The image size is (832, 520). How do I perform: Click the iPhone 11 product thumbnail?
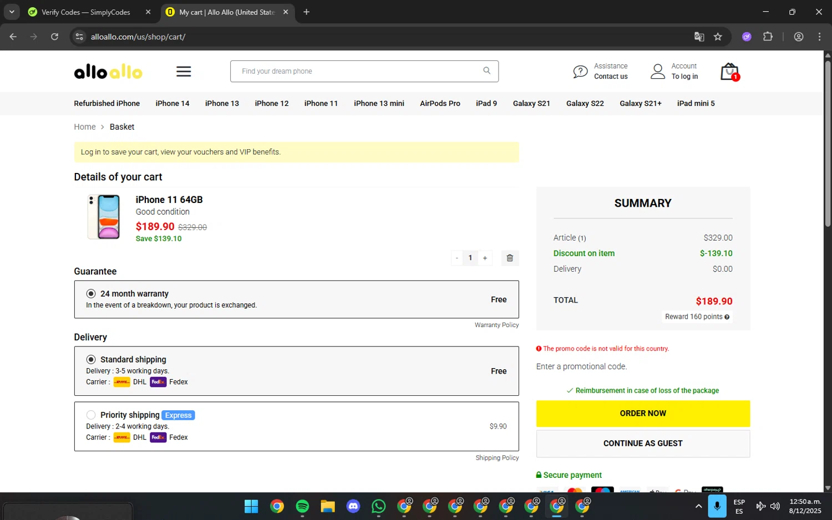pos(104,217)
